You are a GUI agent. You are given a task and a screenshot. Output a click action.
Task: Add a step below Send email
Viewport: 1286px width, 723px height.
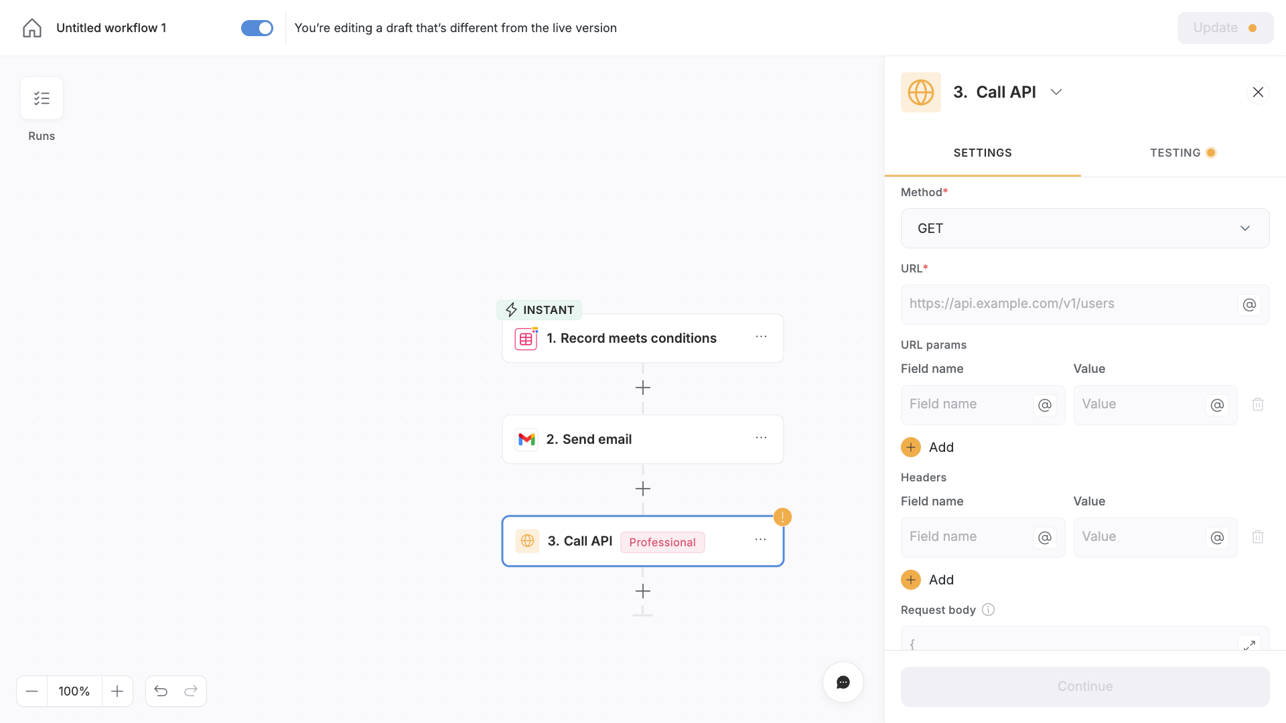tap(642, 489)
